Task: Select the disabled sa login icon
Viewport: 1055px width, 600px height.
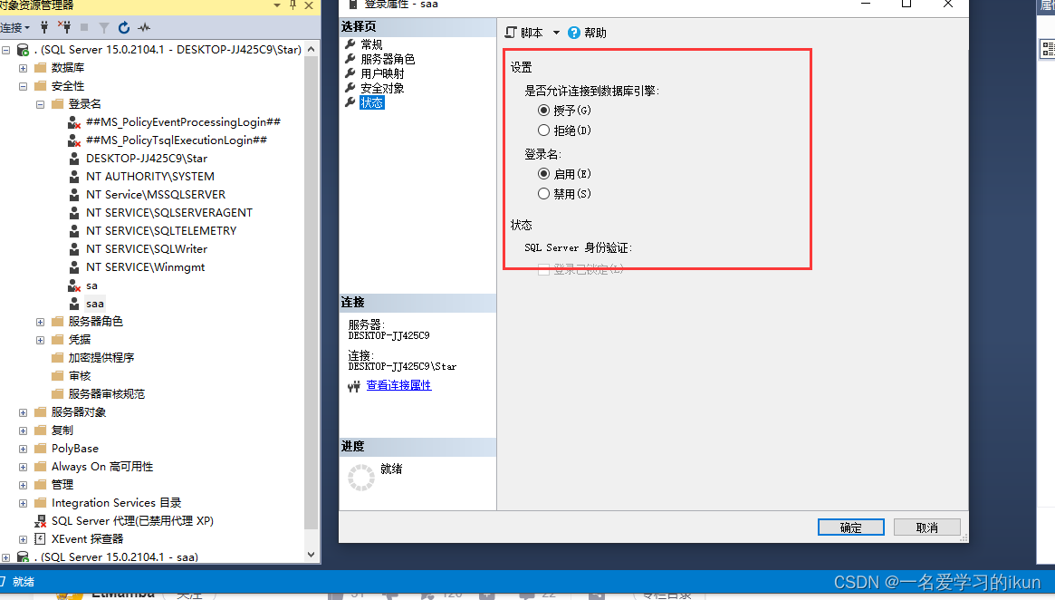Action: tap(74, 285)
